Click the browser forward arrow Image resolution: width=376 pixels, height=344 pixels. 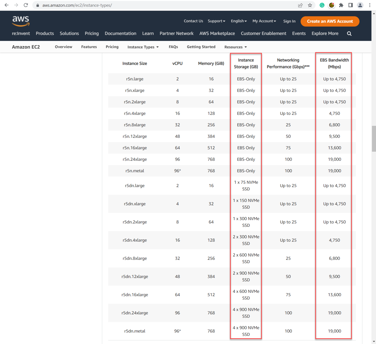coord(16,5)
